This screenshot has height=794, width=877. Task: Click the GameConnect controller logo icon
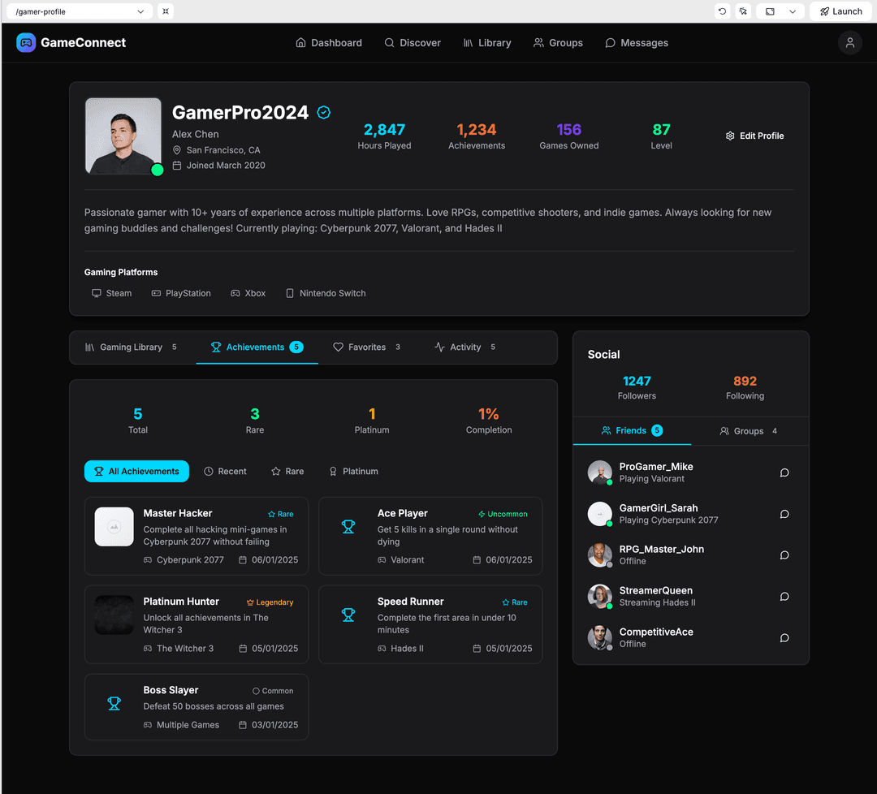click(x=26, y=43)
